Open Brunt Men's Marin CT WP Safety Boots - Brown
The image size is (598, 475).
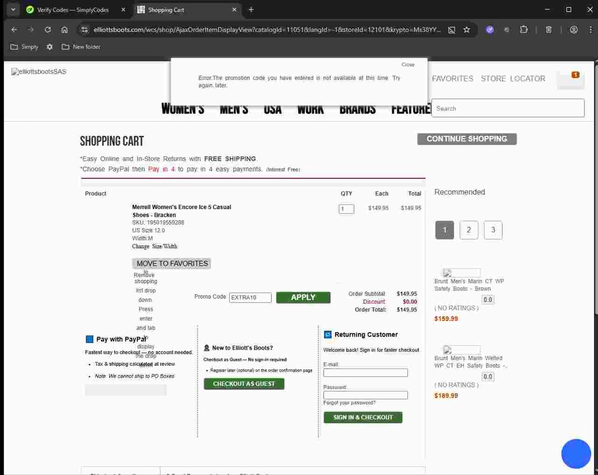469,285
